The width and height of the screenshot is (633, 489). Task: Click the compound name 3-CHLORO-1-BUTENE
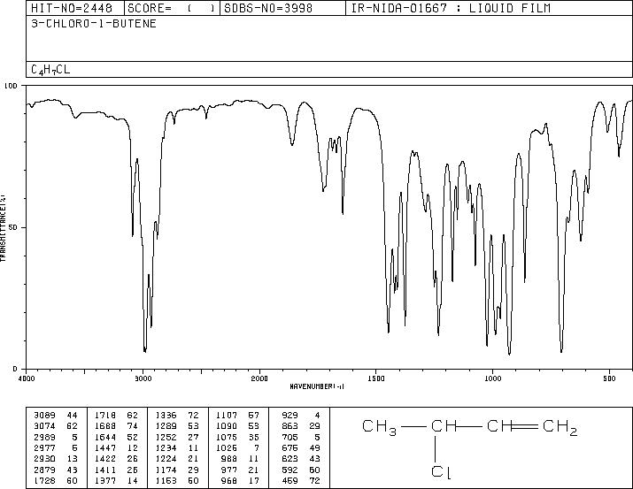(x=94, y=24)
